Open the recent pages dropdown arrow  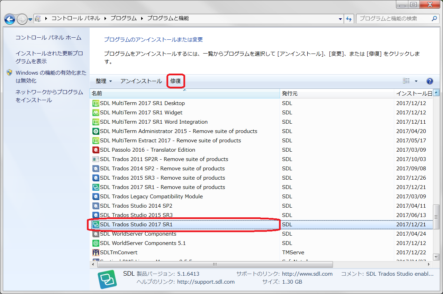(x=30, y=19)
